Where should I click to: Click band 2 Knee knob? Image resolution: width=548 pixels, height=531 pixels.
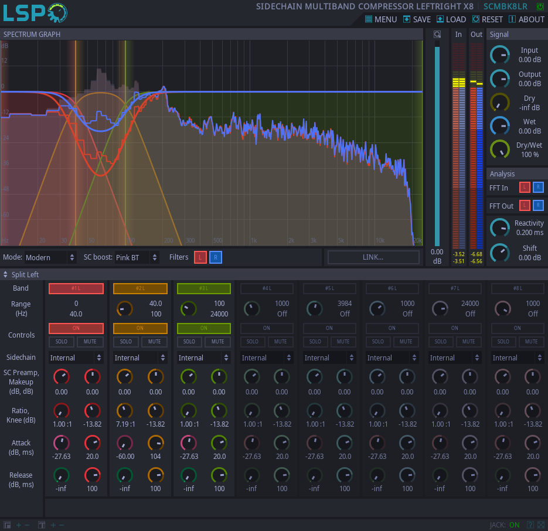pyautogui.click(x=156, y=411)
